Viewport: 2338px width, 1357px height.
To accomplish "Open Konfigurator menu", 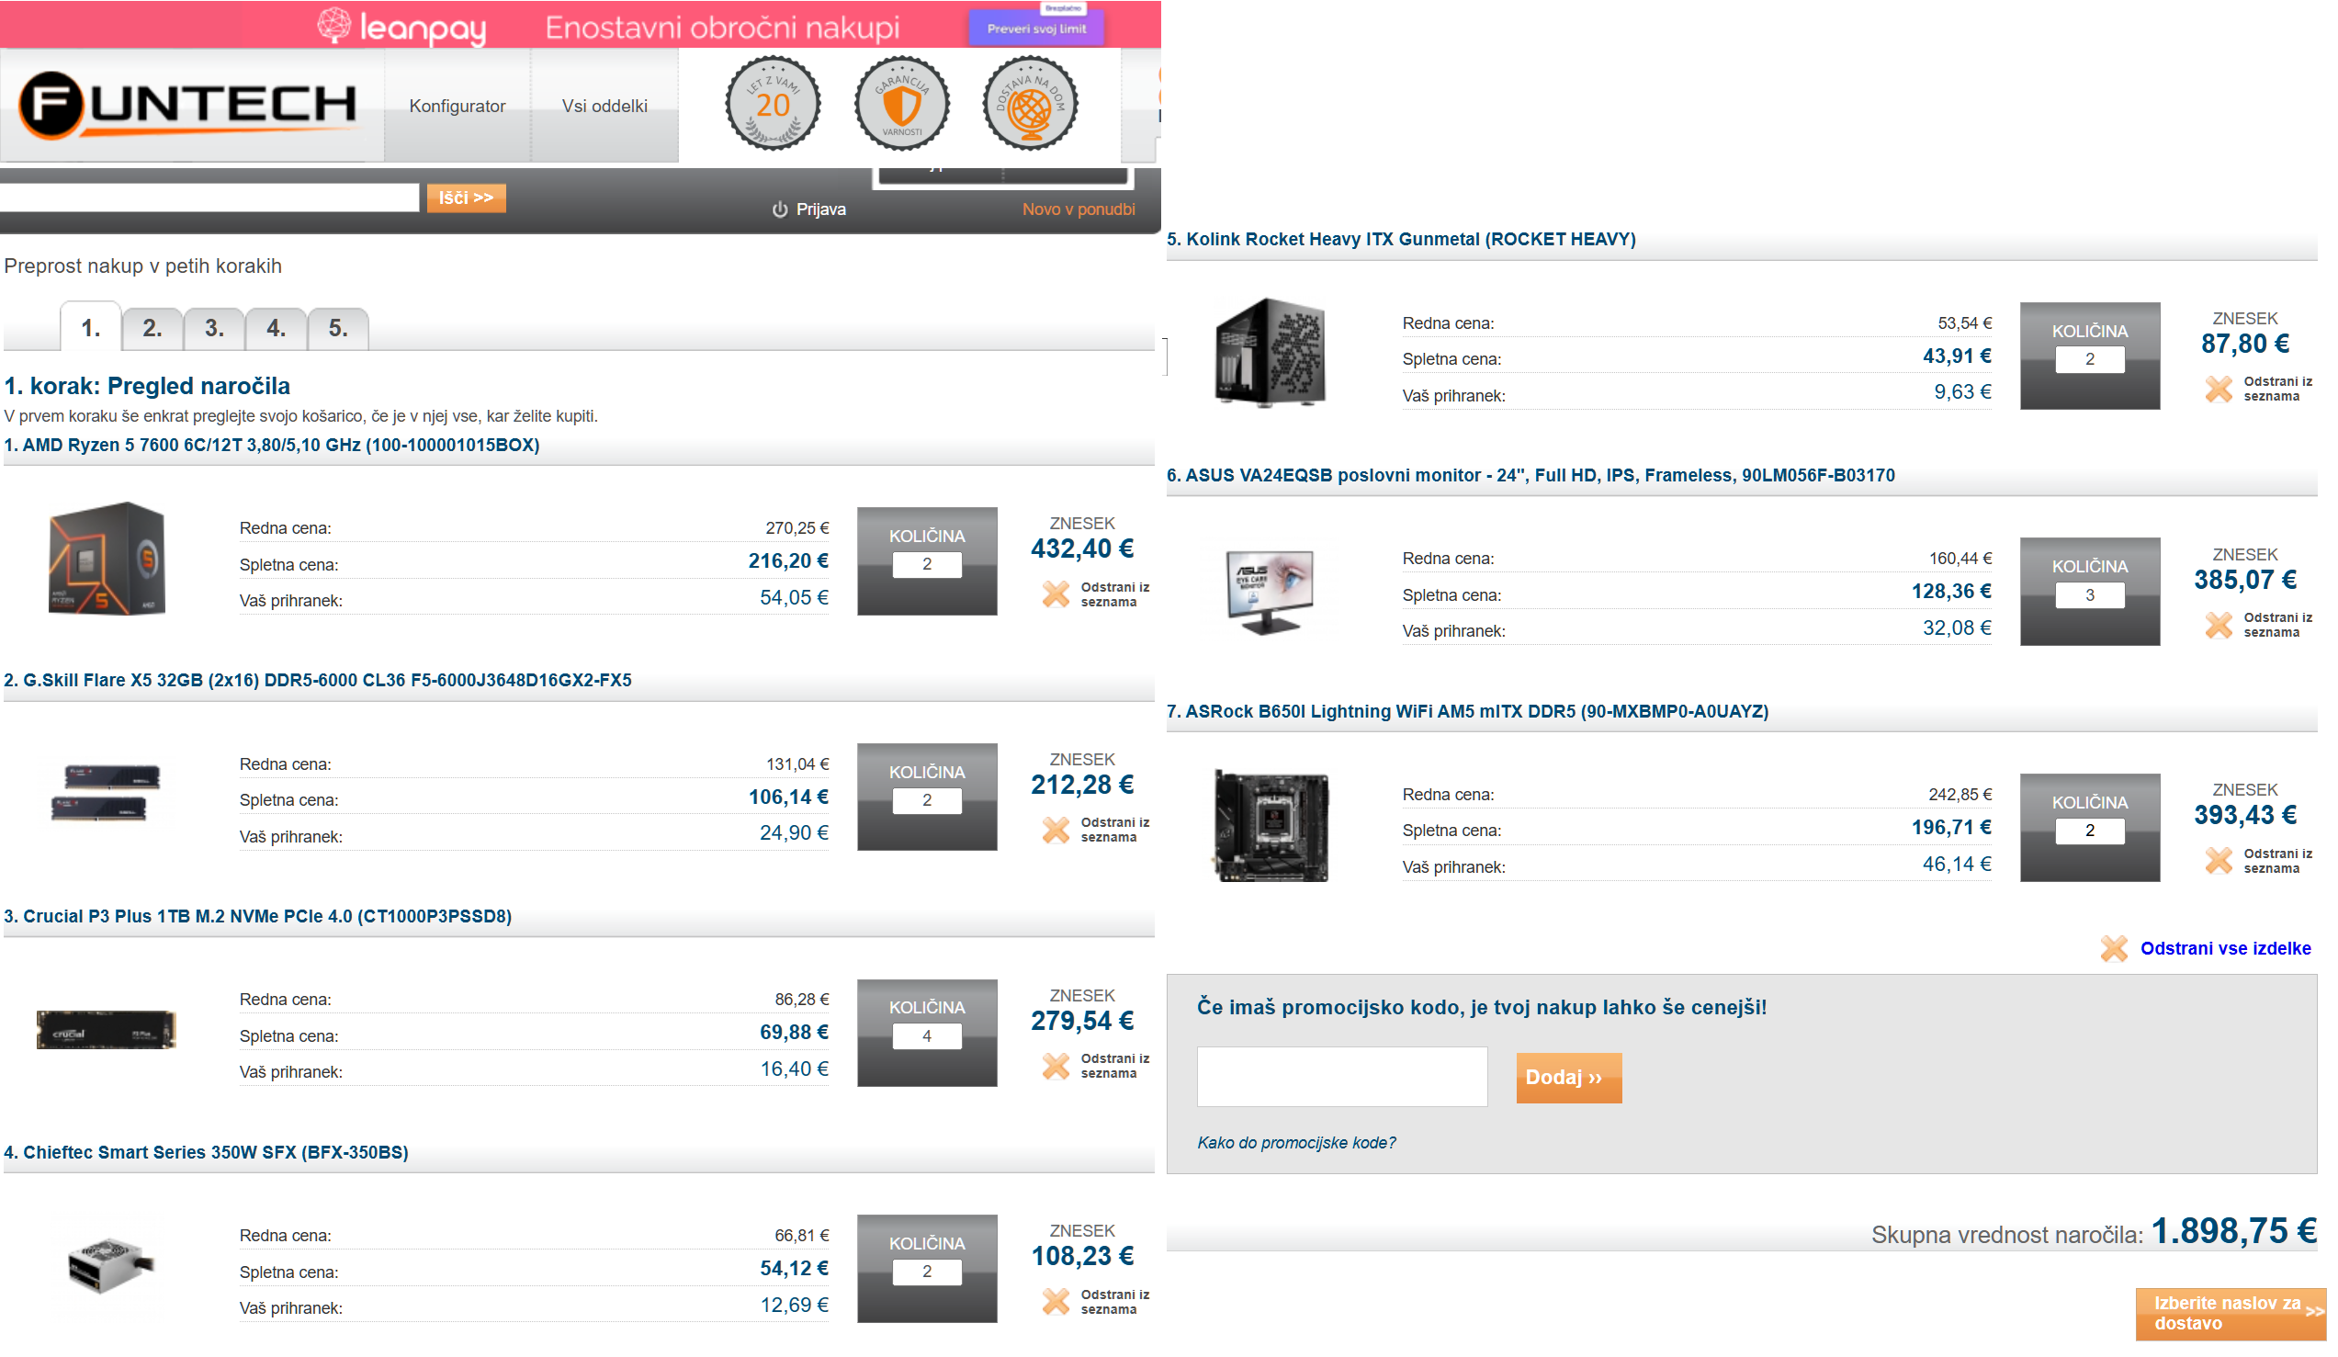I will click(457, 106).
